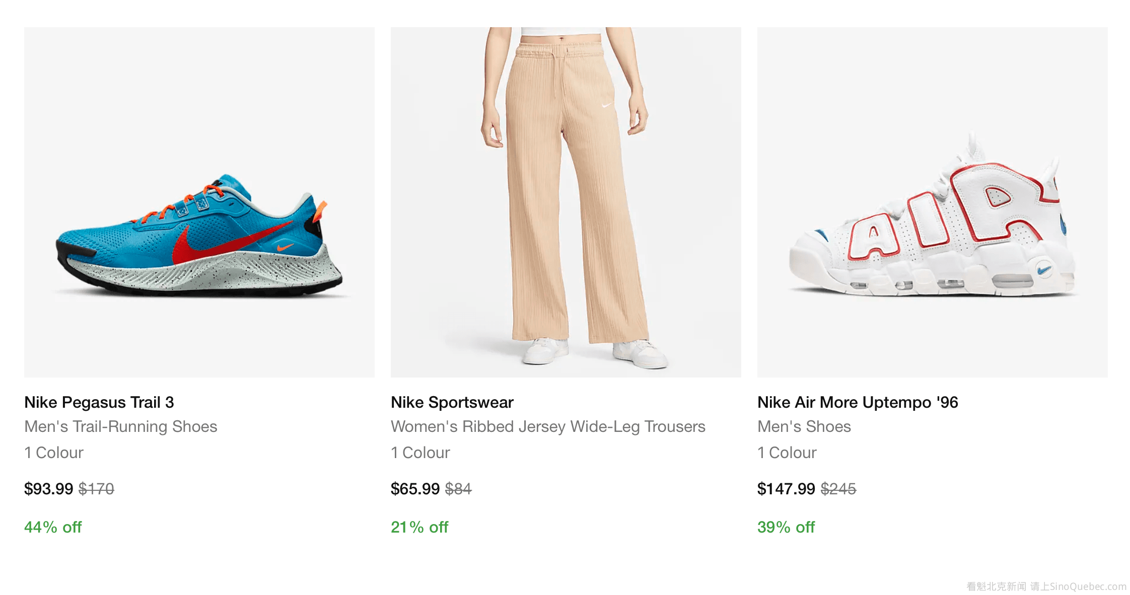
Task: Click the Nike Sportswear product title
Action: 452,402
